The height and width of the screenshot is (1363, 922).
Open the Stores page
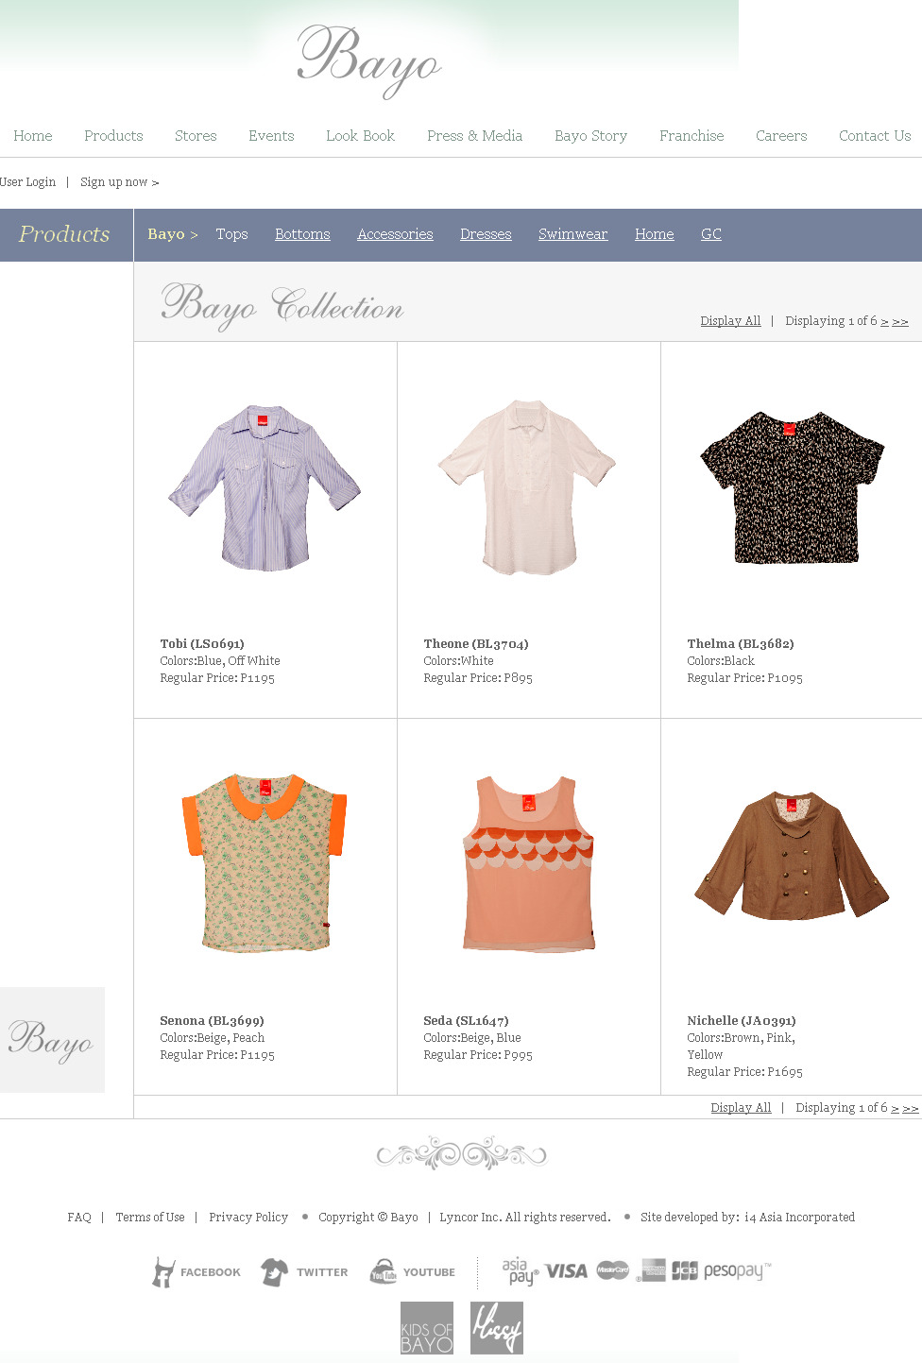click(x=196, y=136)
